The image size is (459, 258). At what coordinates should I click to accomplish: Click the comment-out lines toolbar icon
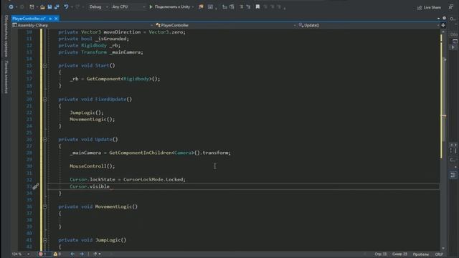click(x=241, y=6)
